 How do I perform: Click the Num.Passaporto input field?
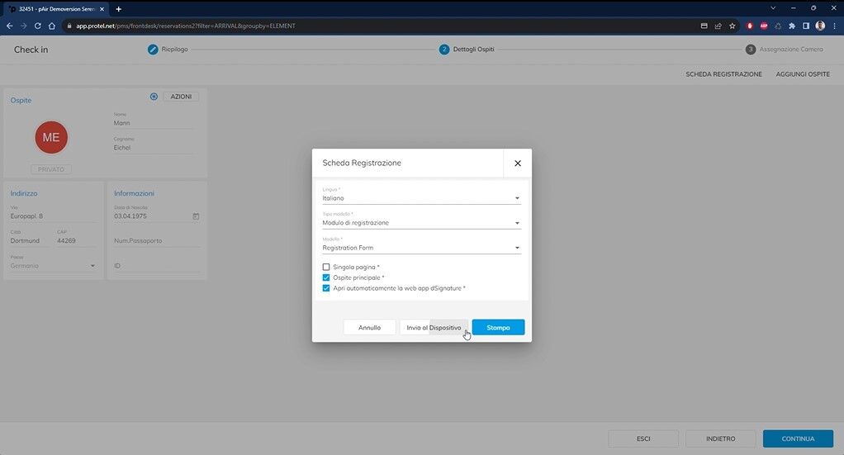click(x=156, y=241)
